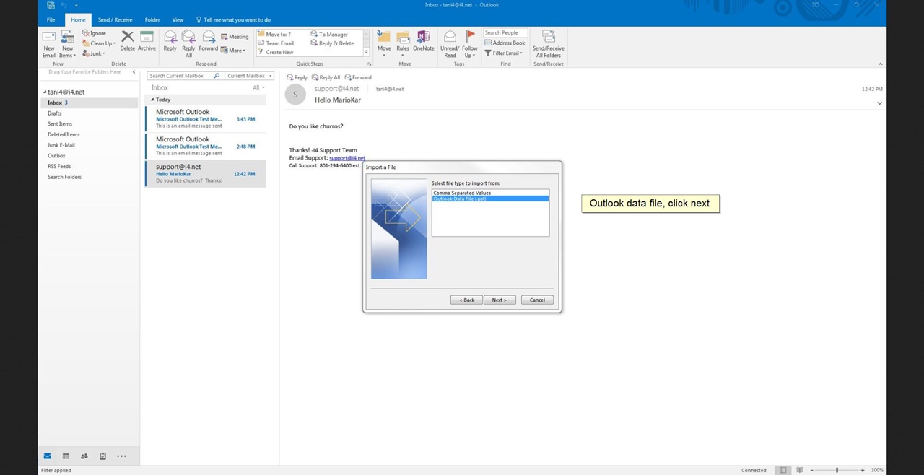Expand the Quick Steps gallery
The height and width of the screenshot is (475, 924).
tap(367, 52)
